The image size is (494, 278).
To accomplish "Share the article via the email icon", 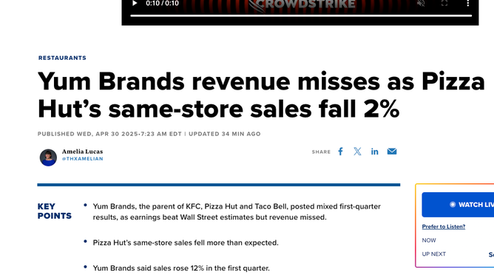I will coord(392,152).
